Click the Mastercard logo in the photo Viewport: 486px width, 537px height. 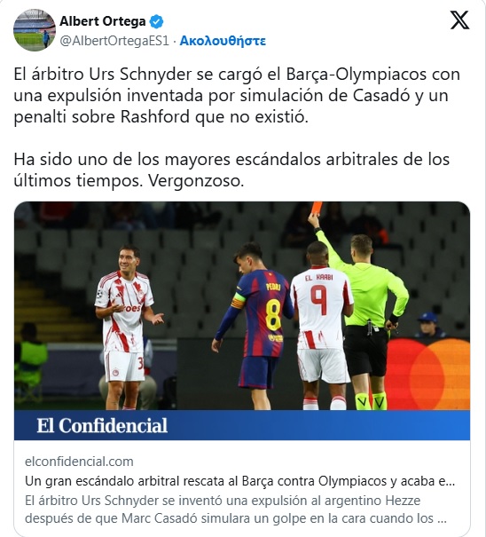click(427, 375)
